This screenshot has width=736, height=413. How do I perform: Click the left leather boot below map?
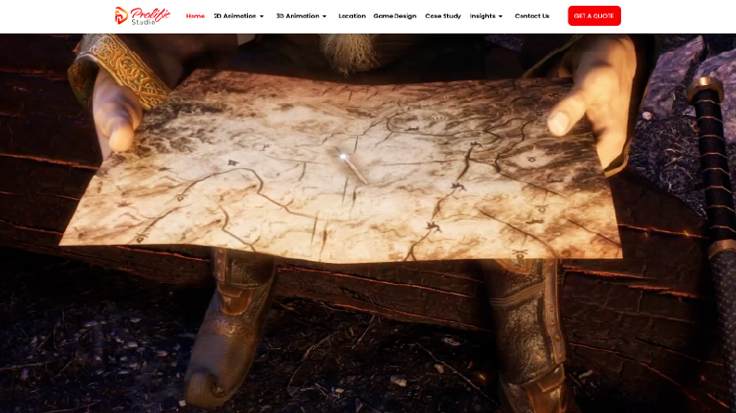pos(225,325)
